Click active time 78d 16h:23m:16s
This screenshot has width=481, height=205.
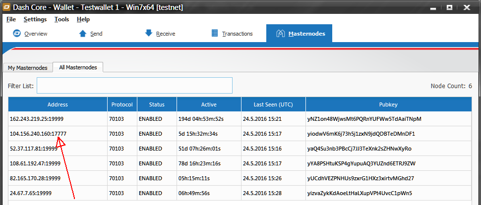tap(199, 163)
